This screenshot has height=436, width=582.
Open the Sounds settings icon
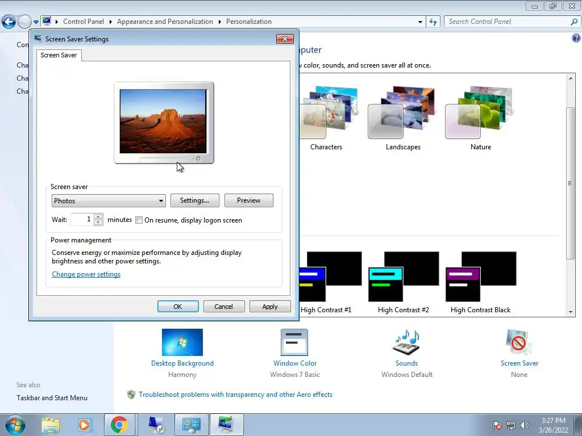[x=406, y=342]
